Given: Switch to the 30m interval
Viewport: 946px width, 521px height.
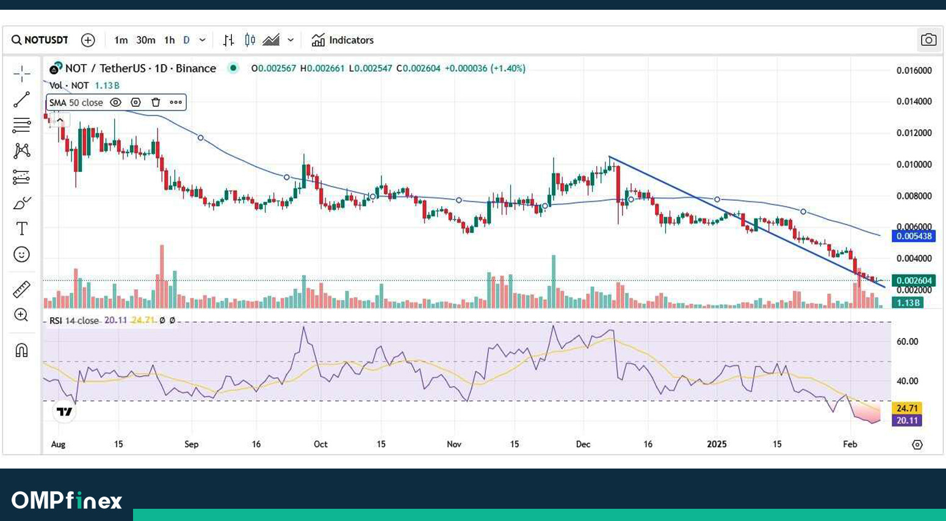Looking at the screenshot, I should pos(145,40).
